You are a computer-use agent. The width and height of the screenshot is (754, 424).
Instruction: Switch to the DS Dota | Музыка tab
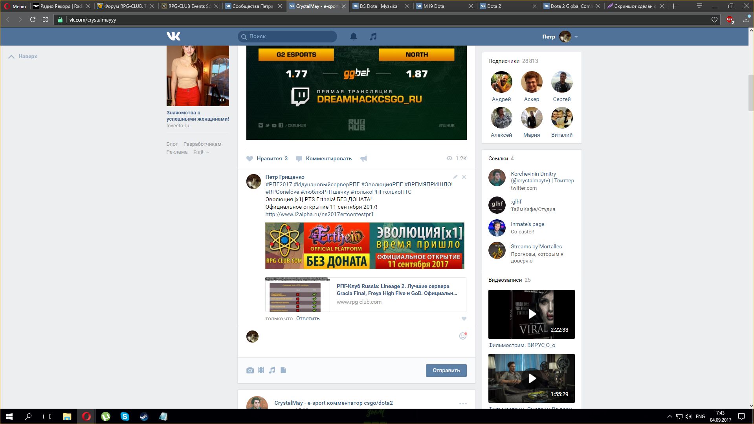pyautogui.click(x=380, y=6)
